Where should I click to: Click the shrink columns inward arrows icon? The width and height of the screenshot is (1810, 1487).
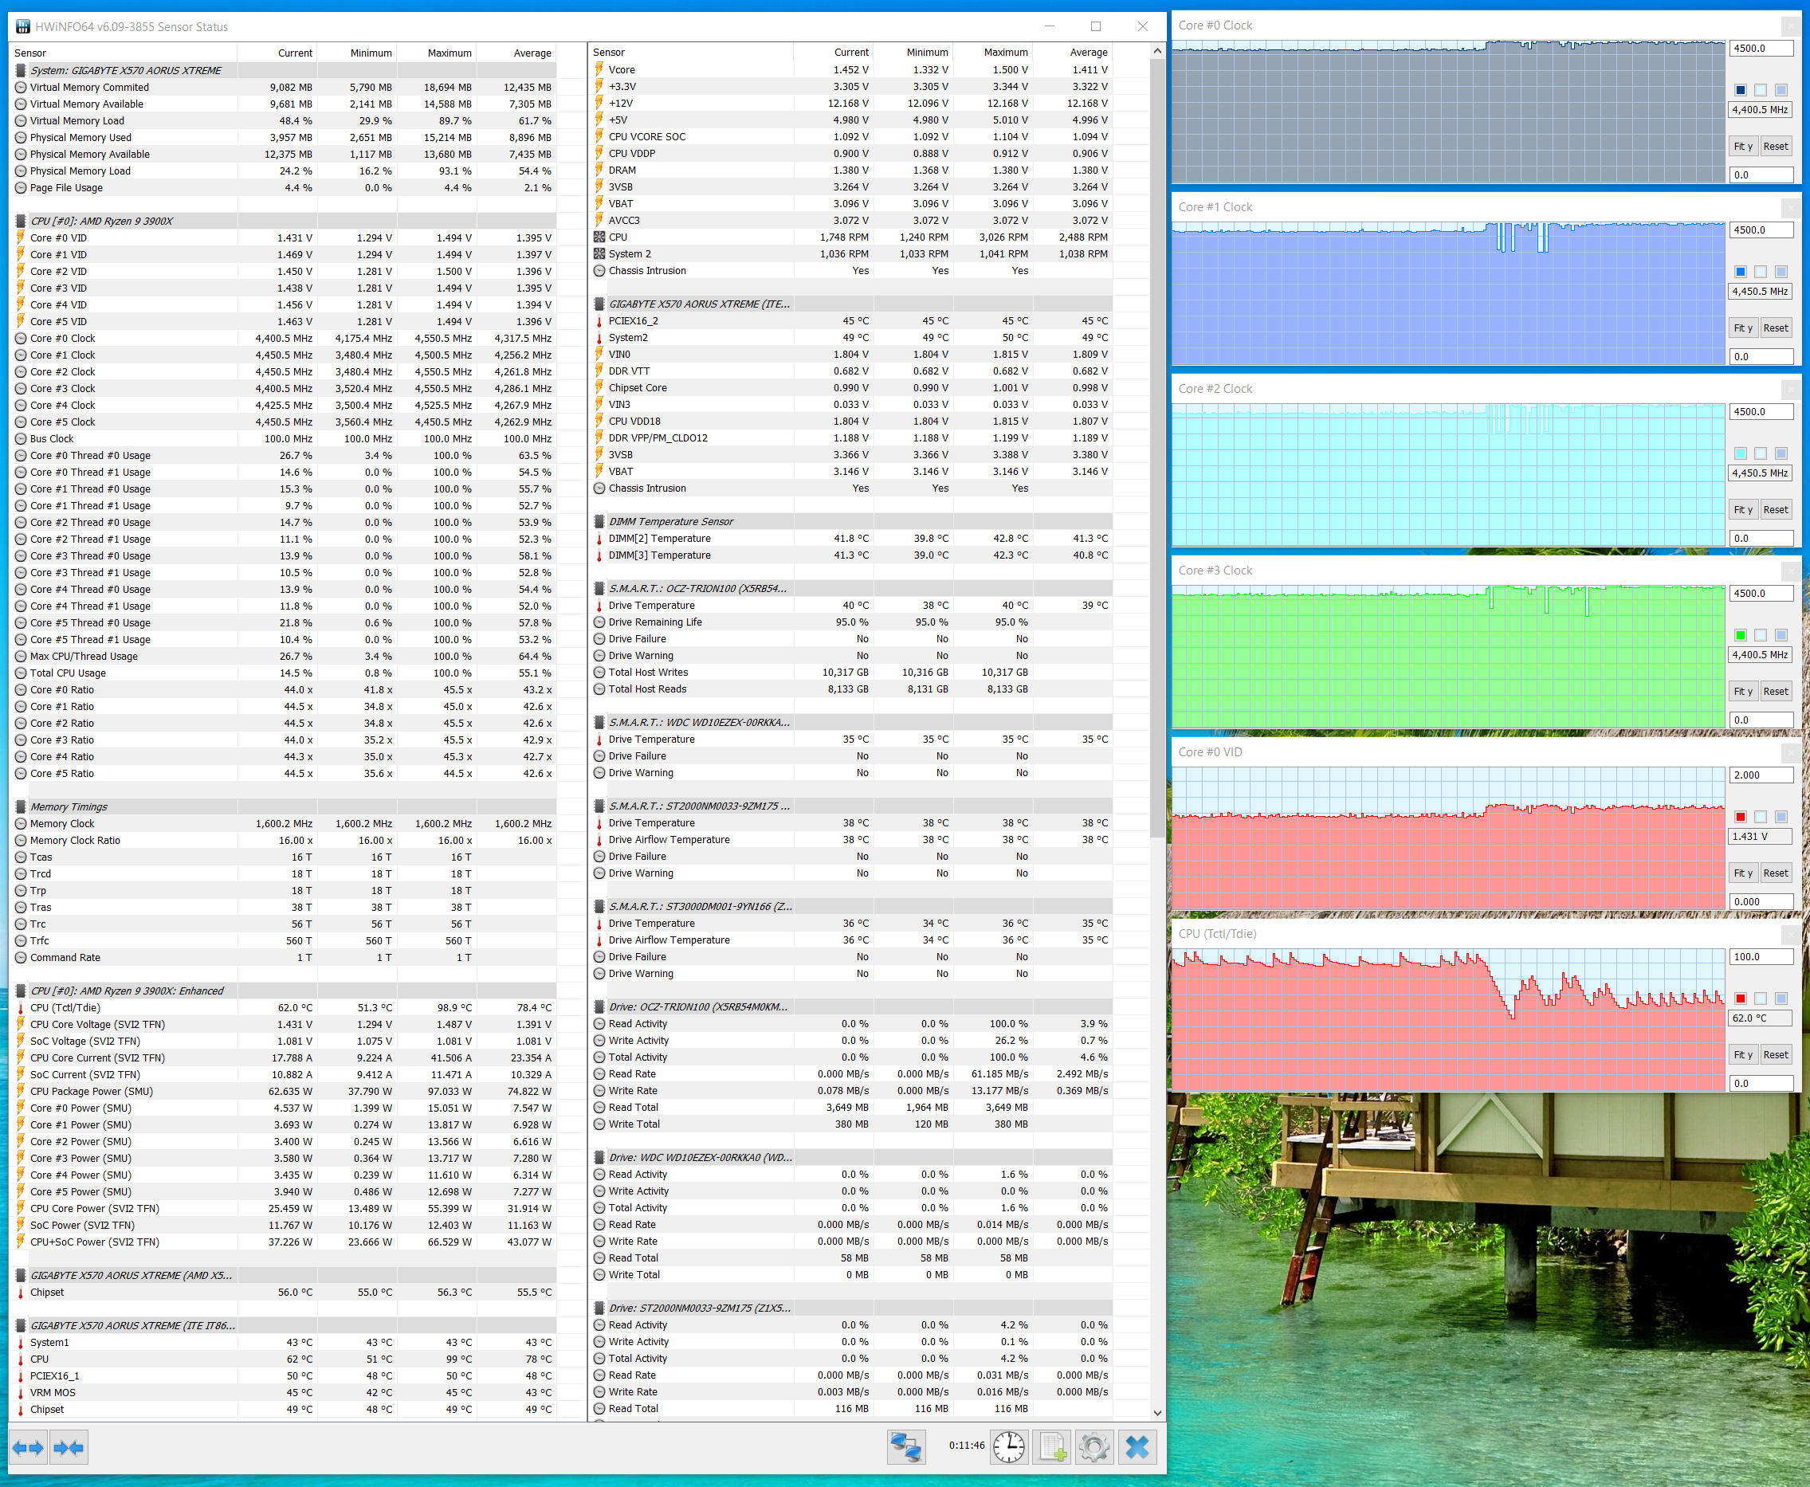69,1448
